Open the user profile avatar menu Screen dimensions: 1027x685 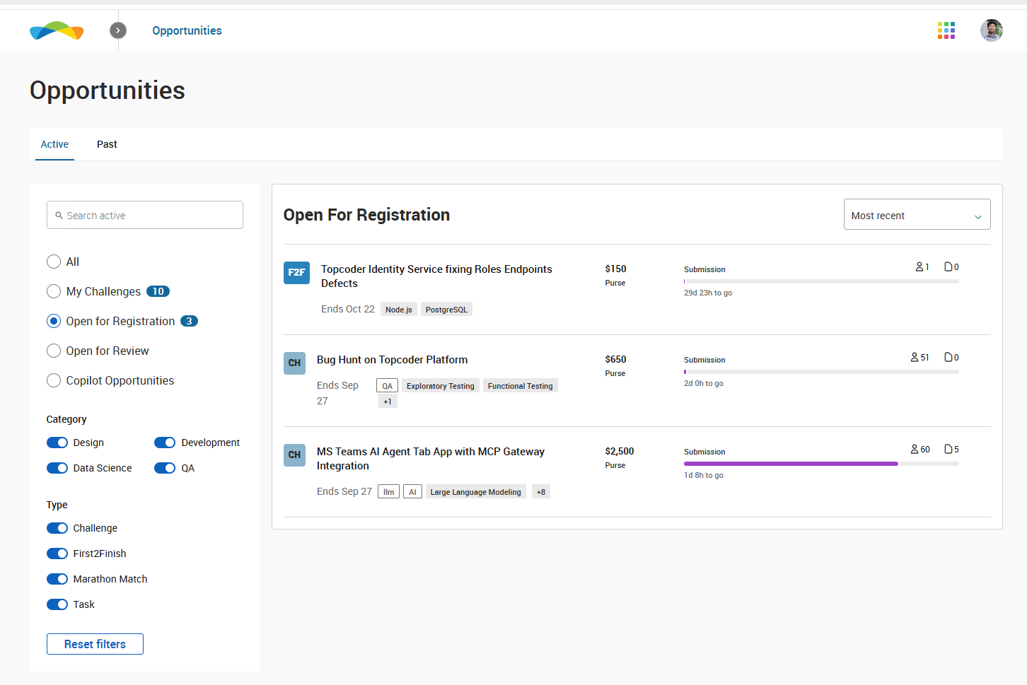[991, 30]
